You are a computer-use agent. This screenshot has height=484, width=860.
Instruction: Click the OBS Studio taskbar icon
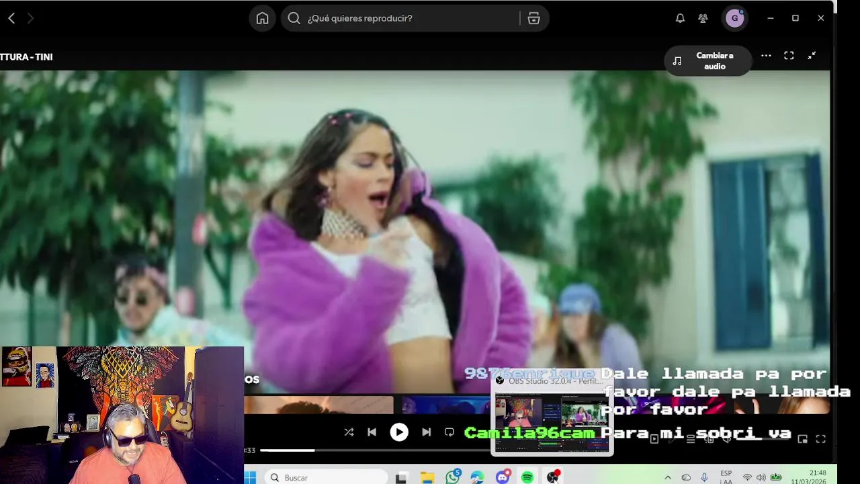[x=553, y=477]
